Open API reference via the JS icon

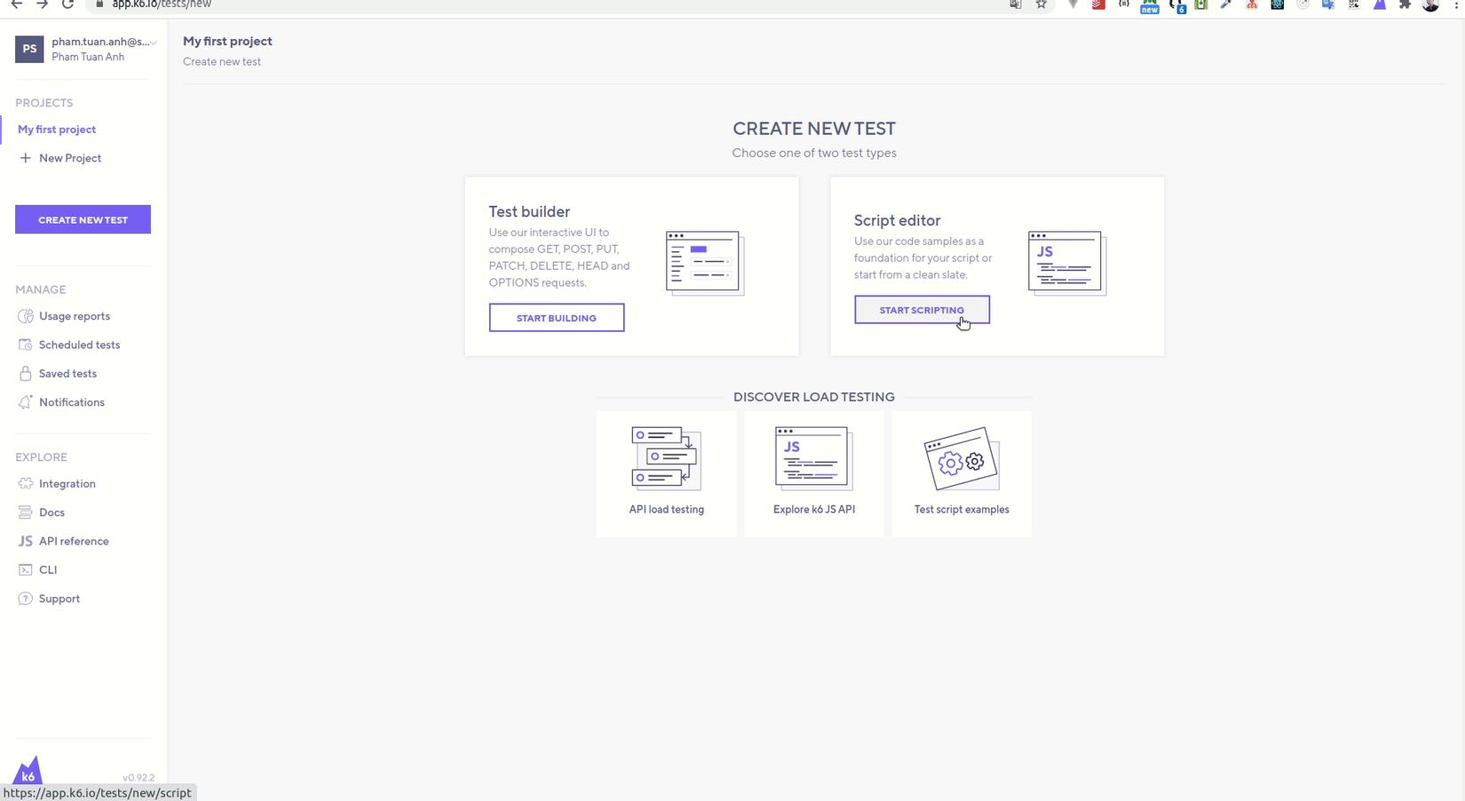point(25,541)
